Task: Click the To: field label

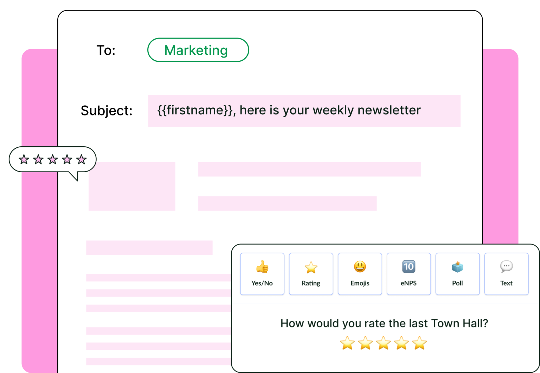Action: click(106, 50)
